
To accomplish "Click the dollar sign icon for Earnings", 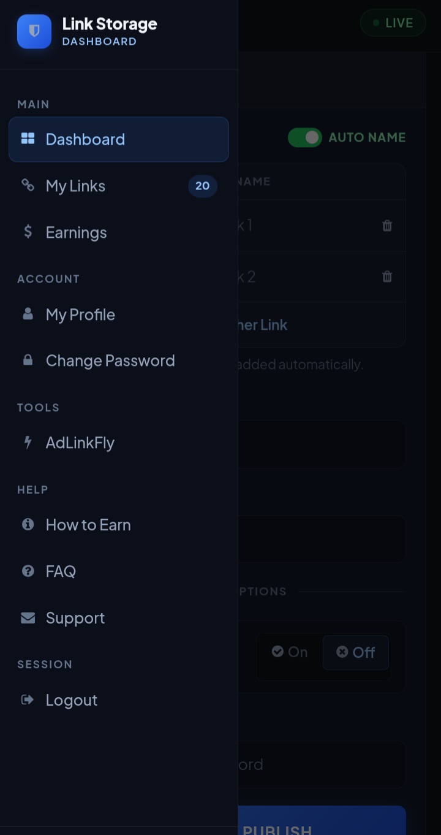I will [28, 232].
